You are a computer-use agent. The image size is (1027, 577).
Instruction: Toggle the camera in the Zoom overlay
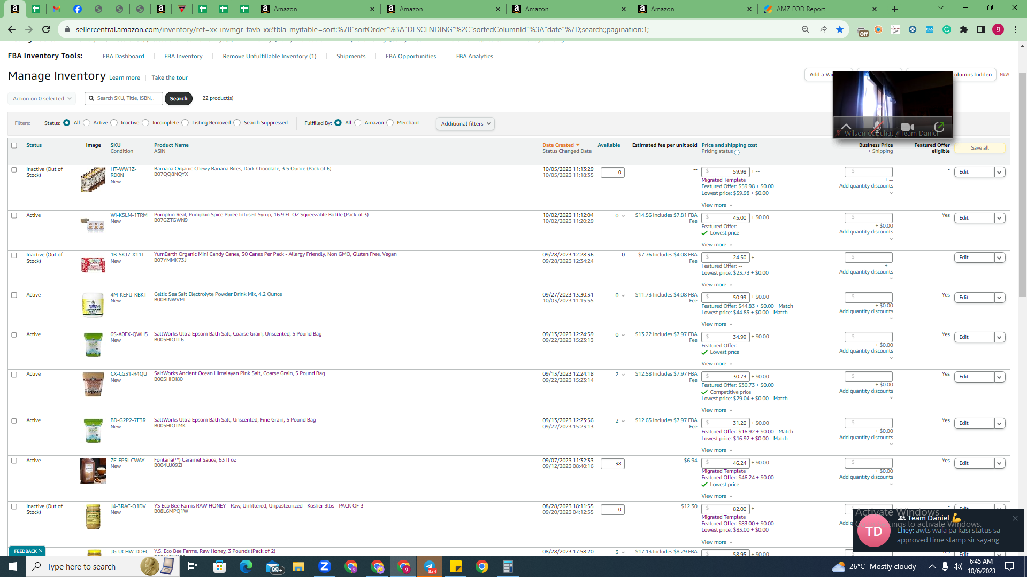tap(907, 127)
